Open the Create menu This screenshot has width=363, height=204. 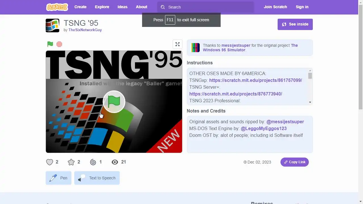point(81,7)
